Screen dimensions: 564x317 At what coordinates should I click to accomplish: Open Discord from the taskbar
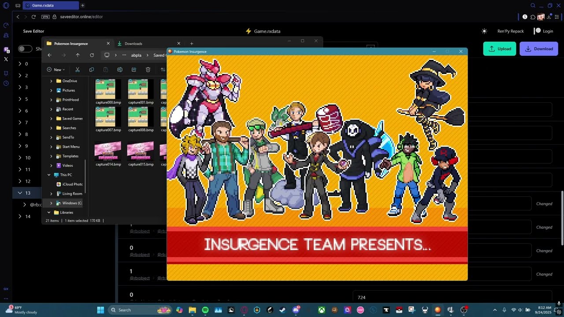(296, 310)
